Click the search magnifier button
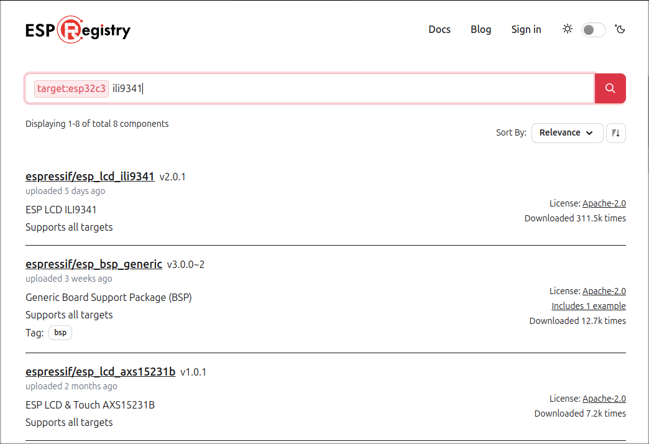649x444 pixels. [x=610, y=88]
